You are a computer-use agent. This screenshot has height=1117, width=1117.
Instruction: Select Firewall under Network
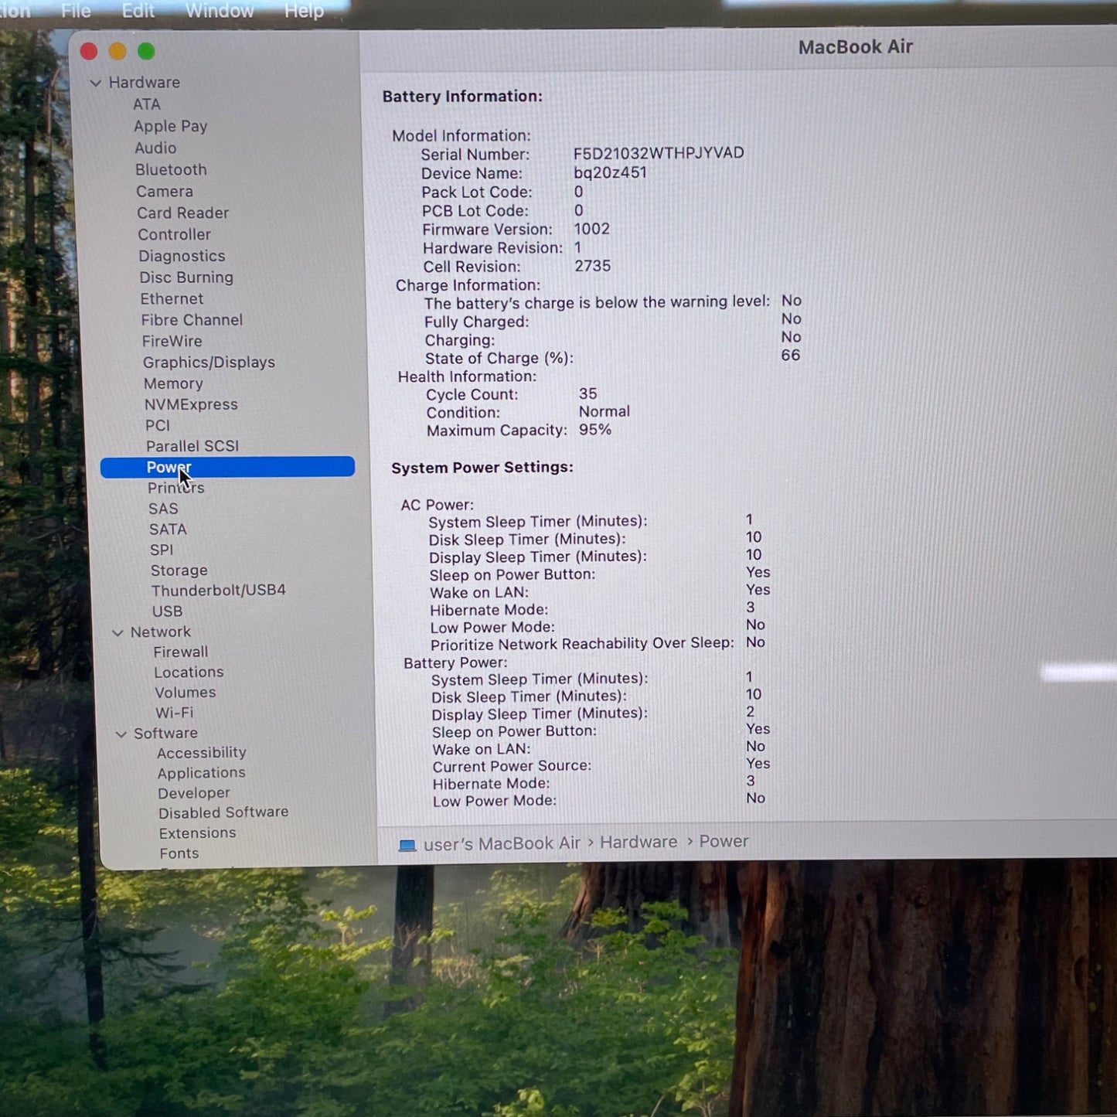181,652
